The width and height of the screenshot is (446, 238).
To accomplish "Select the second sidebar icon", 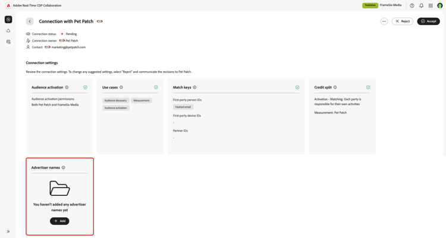I will click(x=8, y=31).
